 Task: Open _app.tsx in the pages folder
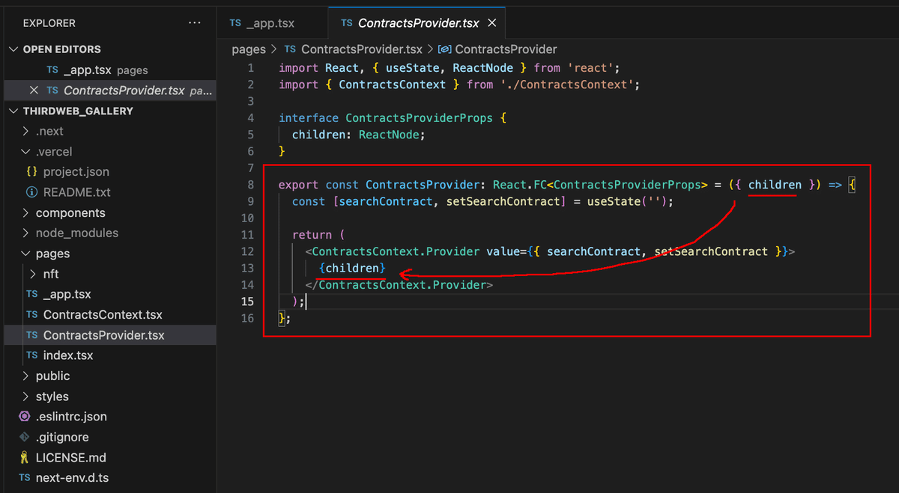click(x=67, y=295)
